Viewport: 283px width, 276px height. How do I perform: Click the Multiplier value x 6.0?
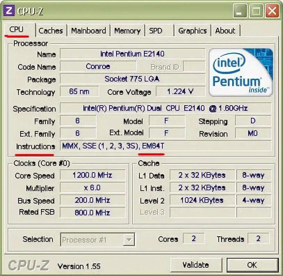[x=92, y=187]
